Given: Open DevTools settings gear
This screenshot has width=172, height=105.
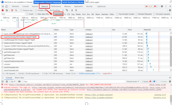Looking at the screenshot, I should tap(162, 6).
